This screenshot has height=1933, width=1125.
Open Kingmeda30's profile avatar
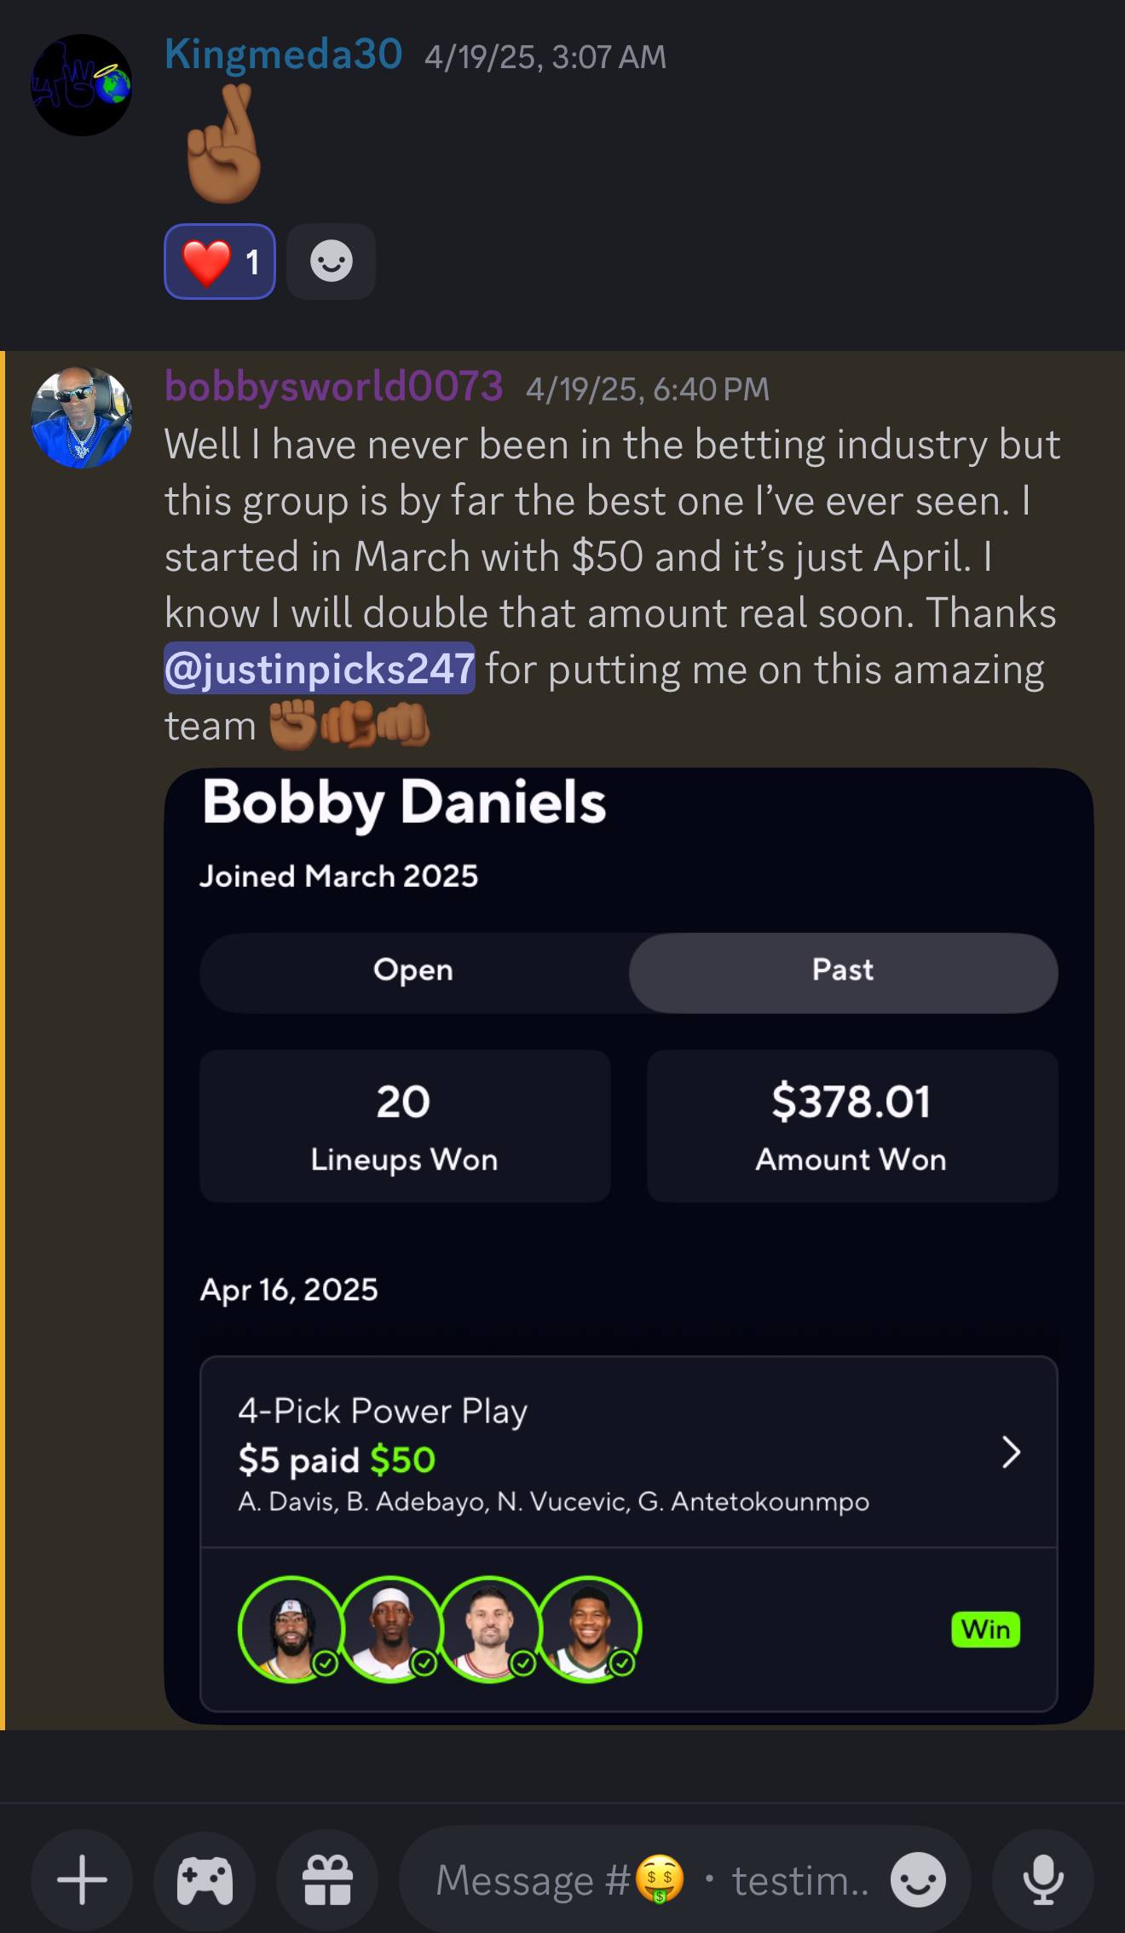(x=82, y=85)
